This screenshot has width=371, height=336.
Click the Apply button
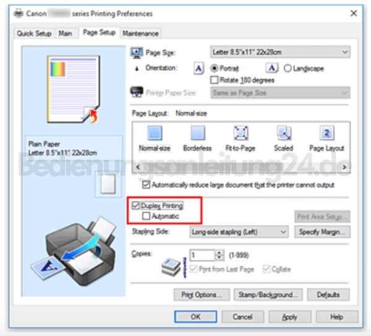coord(290,317)
